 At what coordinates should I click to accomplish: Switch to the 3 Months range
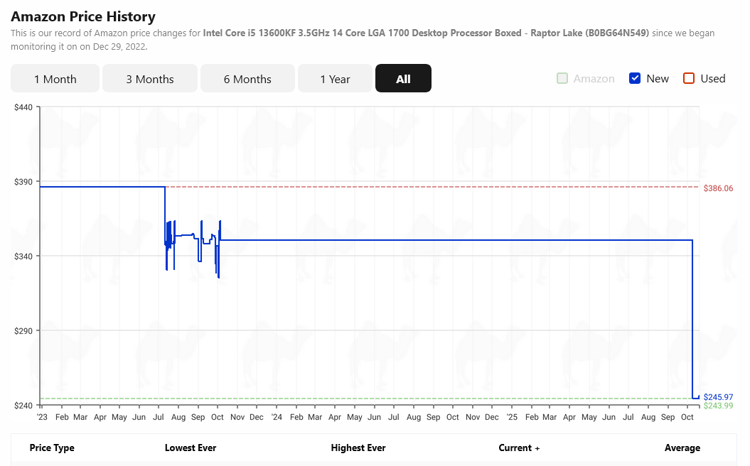(x=150, y=78)
